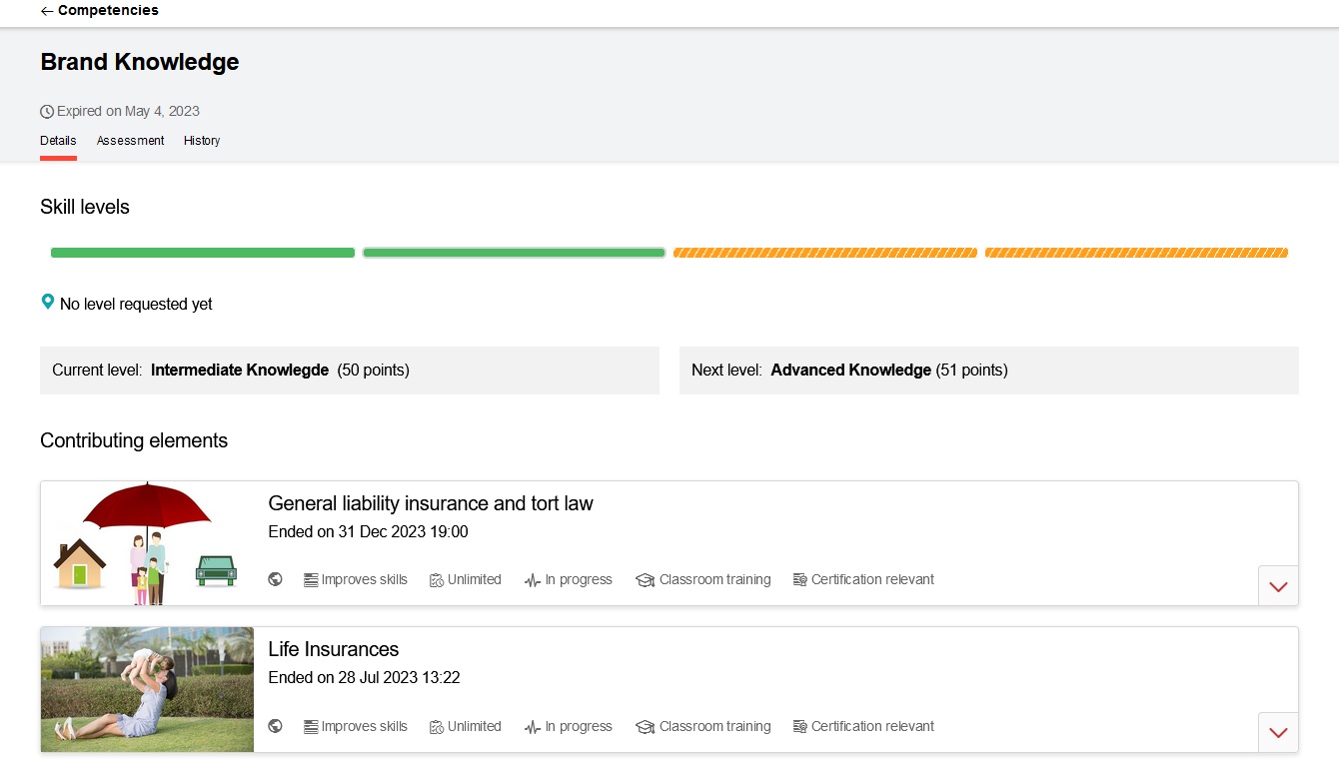Open the Life Insurances course title
Image resolution: width=1339 pixels, height=761 pixels.
pyautogui.click(x=334, y=649)
